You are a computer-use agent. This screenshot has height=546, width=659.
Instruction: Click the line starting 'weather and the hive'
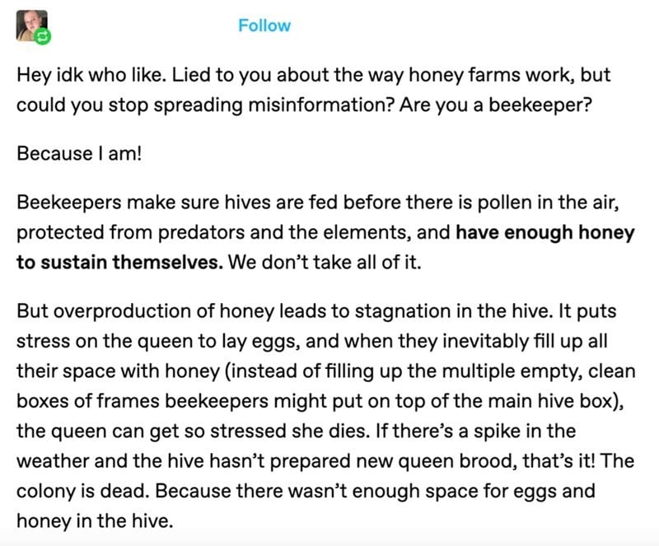[x=325, y=461]
